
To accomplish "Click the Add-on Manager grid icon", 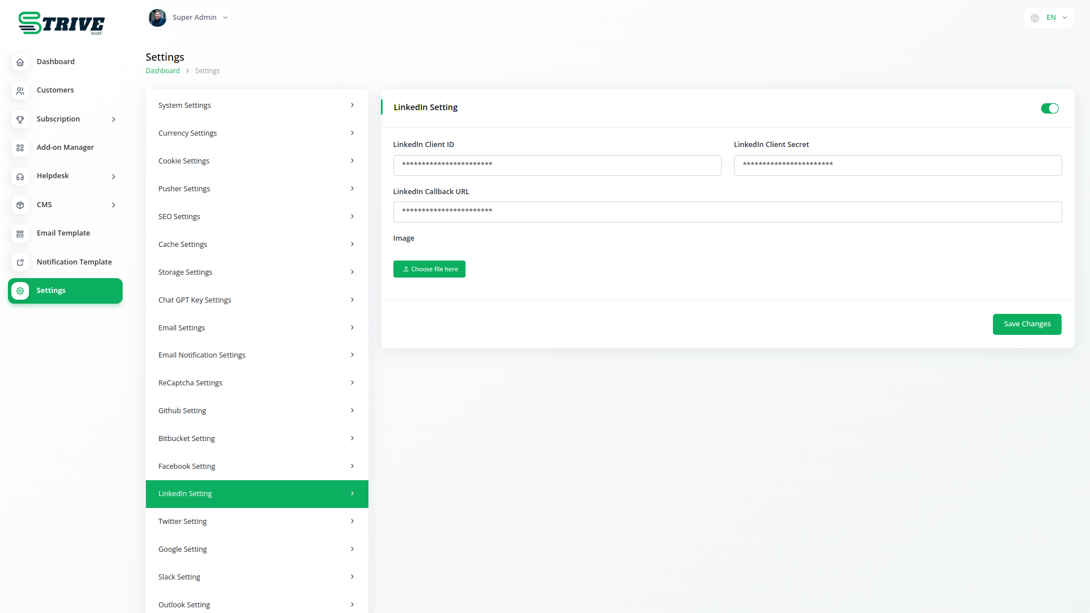I will (20, 148).
